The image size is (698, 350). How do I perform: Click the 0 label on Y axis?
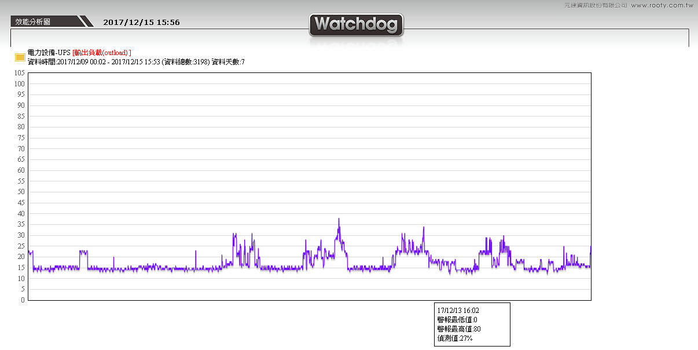click(23, 300)
